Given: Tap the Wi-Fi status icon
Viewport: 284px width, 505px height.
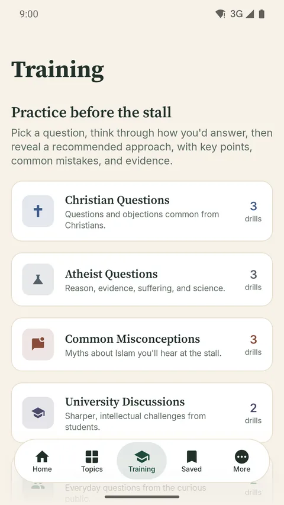Looking at the screenshot, I should pyautogui.click(x=220, y=14).
